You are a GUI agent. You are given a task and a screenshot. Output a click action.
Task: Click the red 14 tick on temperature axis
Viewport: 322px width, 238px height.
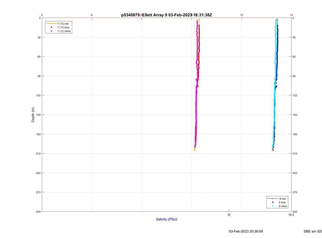(x=291, y=15)
